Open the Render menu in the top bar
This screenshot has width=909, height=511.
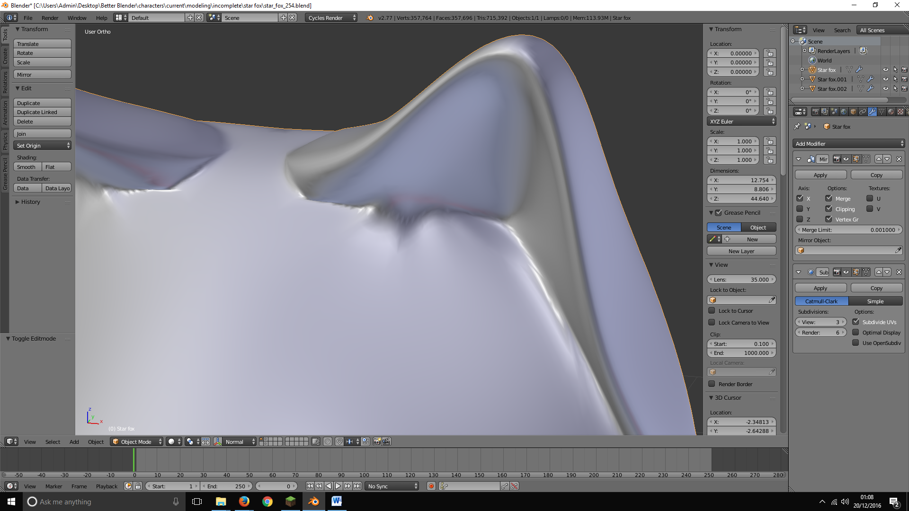[x=50, y=18]
